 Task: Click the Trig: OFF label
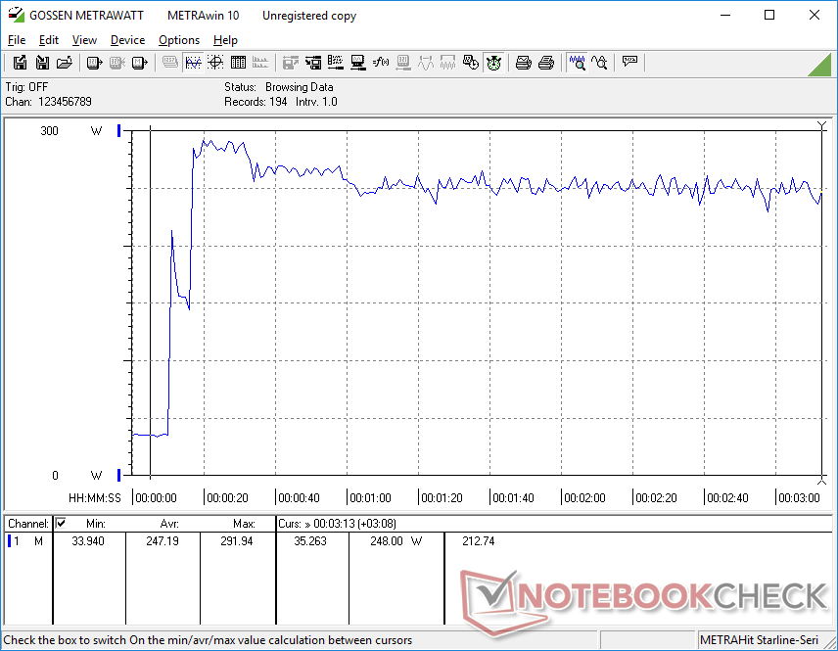click(x=26, y=86)
